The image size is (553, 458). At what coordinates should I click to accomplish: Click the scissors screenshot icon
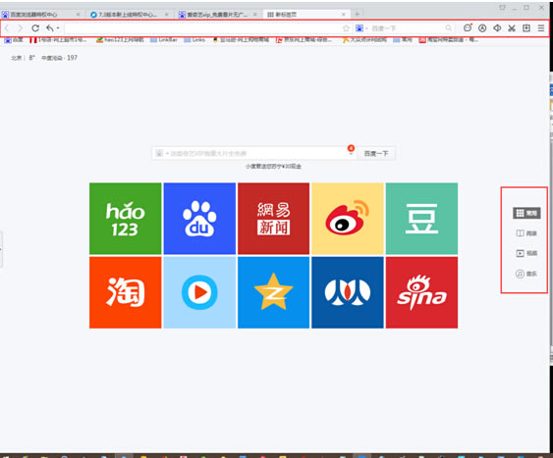(512, 28)
